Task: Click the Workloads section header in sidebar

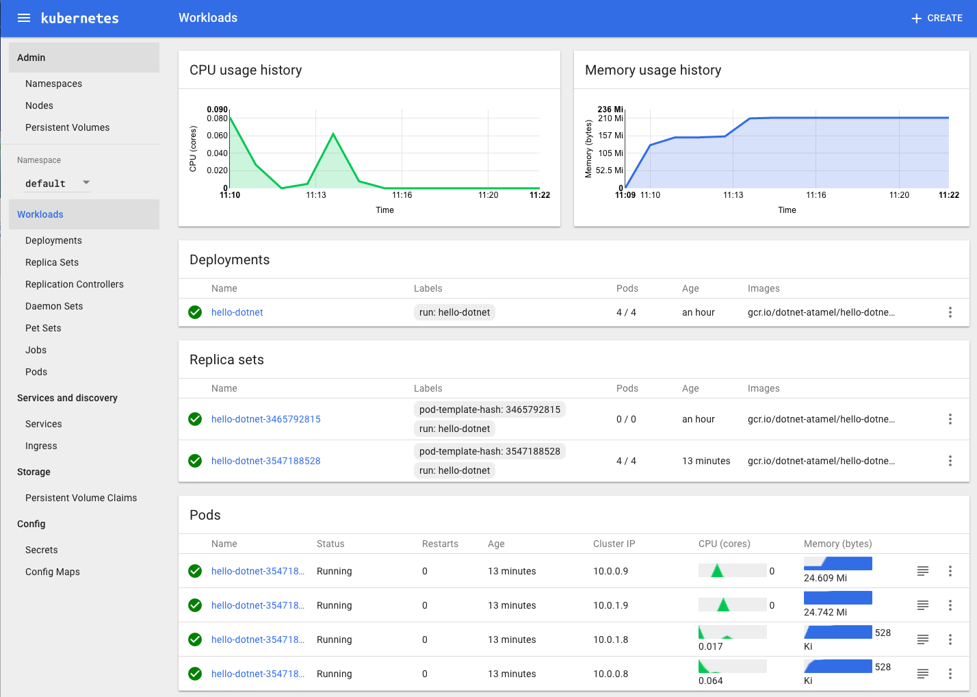Action: tap(40, 214)
